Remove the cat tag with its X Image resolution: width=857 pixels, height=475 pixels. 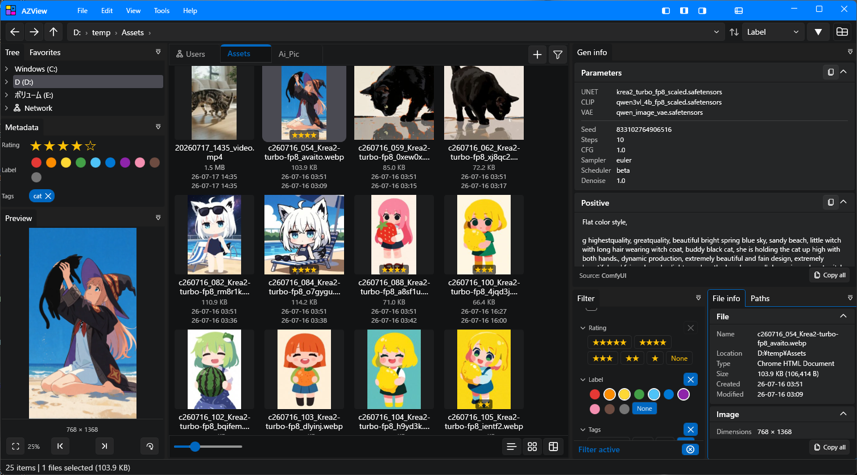coord(48,196)
